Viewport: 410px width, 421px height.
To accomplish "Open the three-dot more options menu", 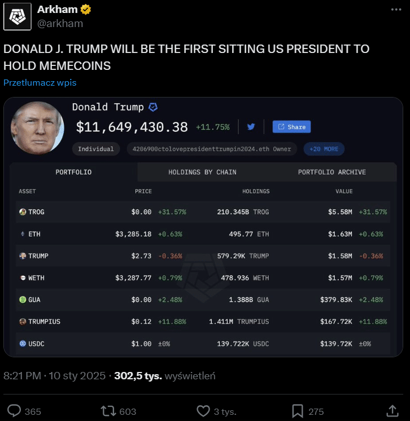I will point(396,10).
